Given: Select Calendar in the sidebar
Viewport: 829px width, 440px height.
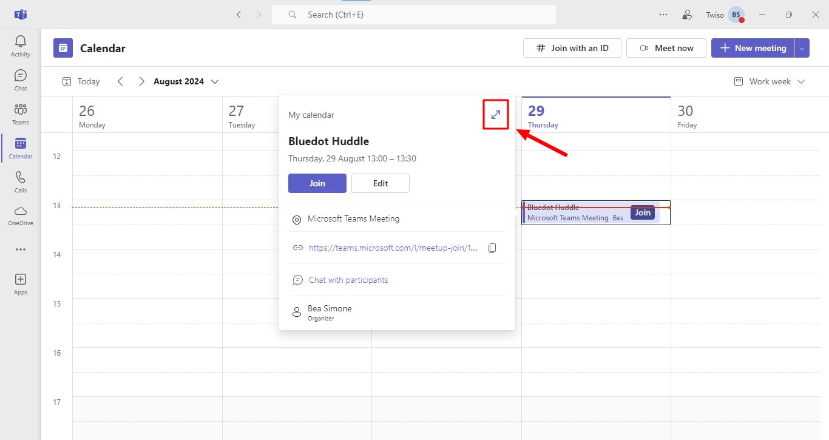Looking at the screenshot, I should point(21,148).
